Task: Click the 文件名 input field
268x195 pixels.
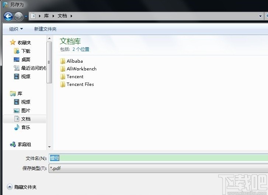Action: (159, 158)
